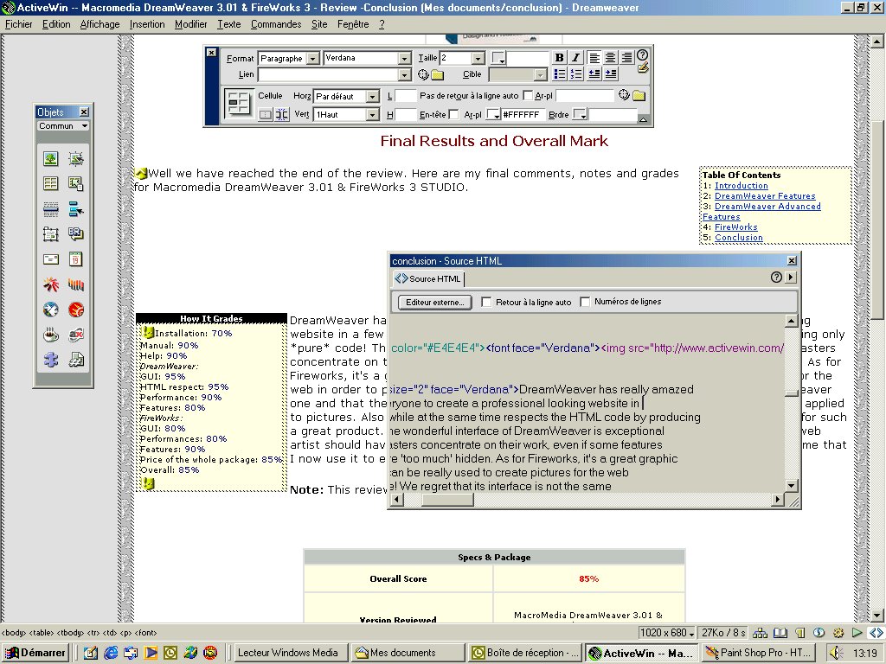Insert a rollover image object
Screen dimensions: 886x664
pos(76,159)
